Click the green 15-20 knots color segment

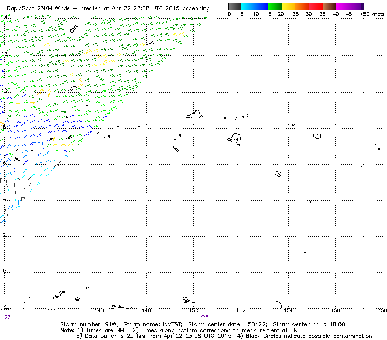[x=275, y=6]
